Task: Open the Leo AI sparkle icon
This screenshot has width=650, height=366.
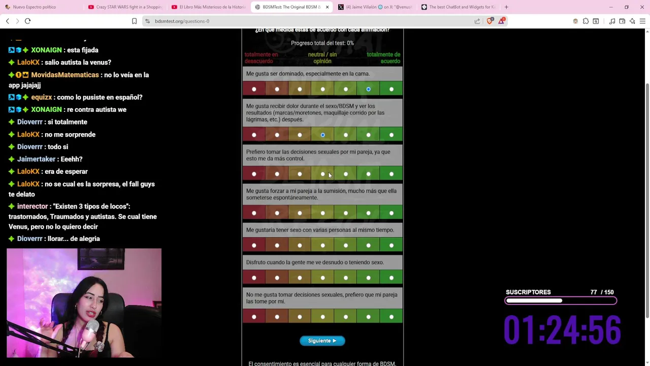Action: 632,21
